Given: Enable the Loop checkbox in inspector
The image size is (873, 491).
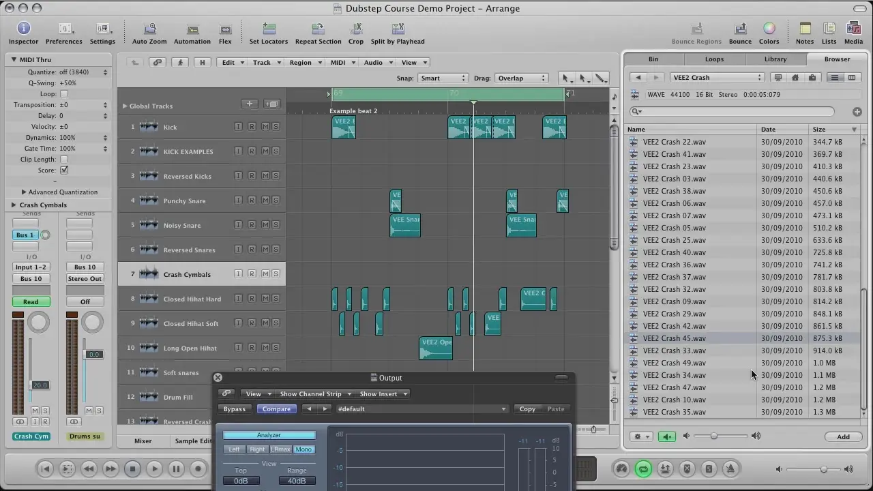Looking at the screenshot, I should (x=64, y=94).
